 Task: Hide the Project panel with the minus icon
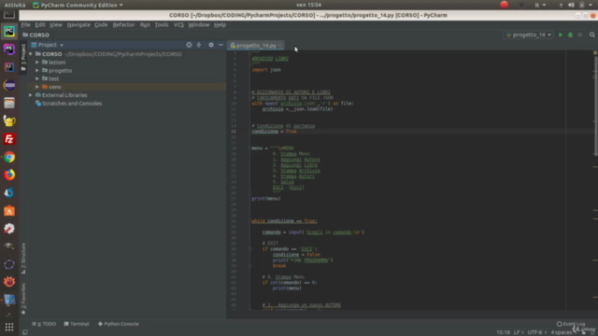[221, 45]
